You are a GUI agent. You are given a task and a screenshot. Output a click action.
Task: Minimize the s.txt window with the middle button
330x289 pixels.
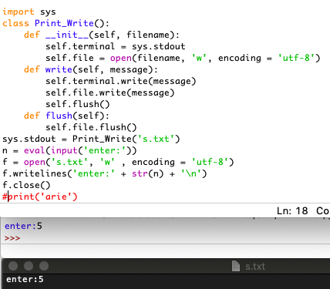(29, 266)
